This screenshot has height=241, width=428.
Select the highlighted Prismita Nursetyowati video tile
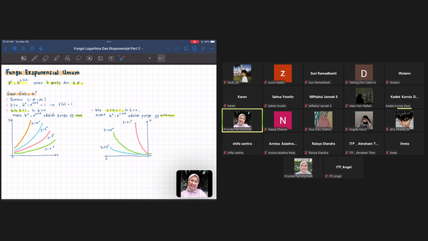click(242, 120)
